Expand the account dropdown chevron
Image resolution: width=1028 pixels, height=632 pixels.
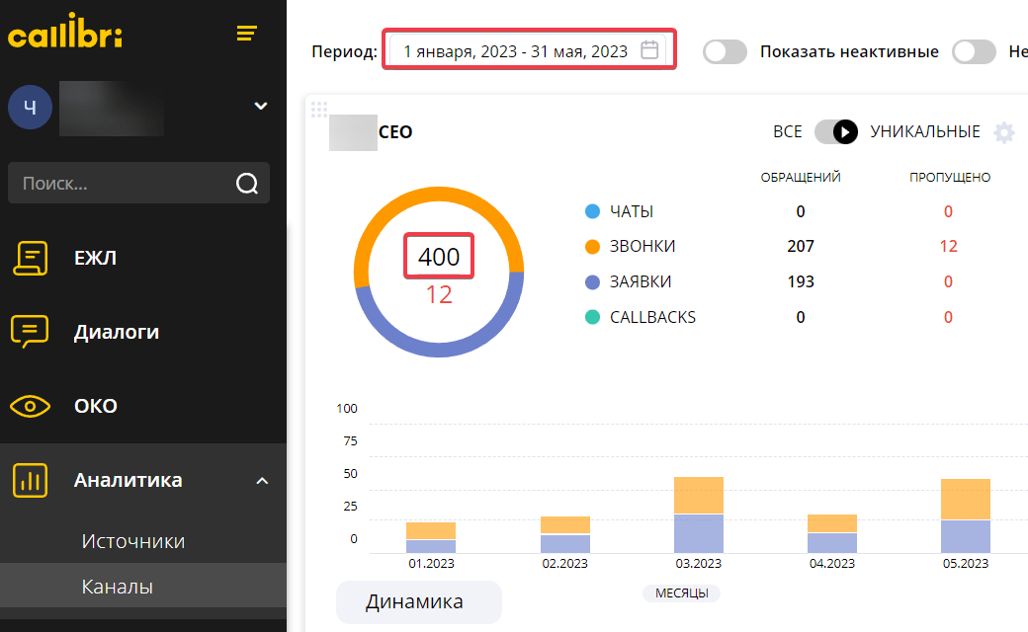261,106
